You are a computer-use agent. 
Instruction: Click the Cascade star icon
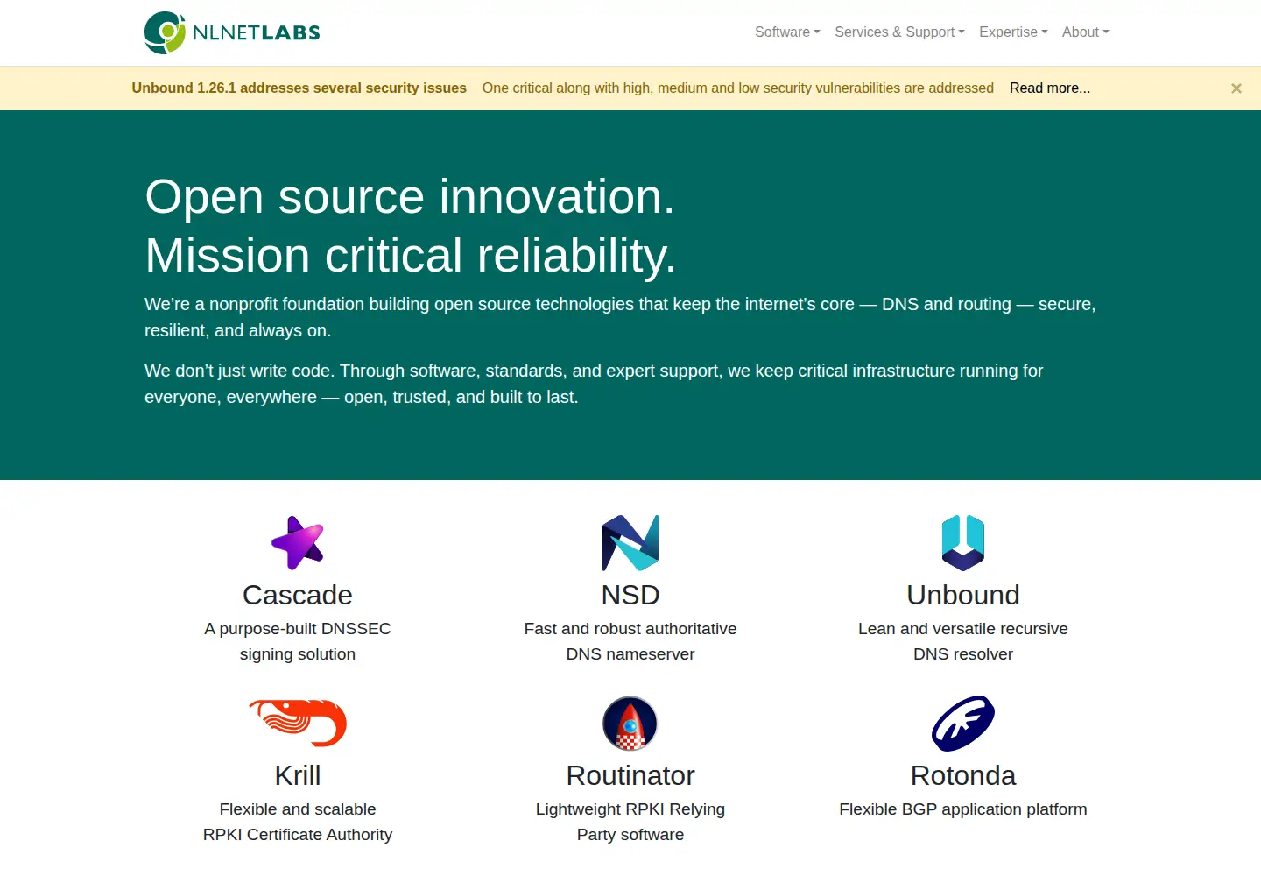click(298, 543)
